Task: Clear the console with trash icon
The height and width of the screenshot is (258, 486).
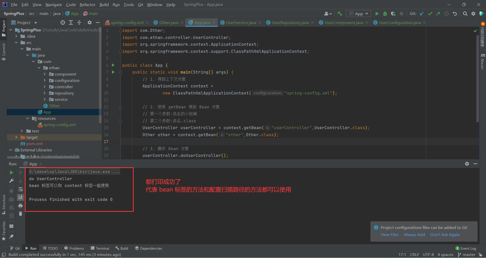Action: click(x=21, y=214)
